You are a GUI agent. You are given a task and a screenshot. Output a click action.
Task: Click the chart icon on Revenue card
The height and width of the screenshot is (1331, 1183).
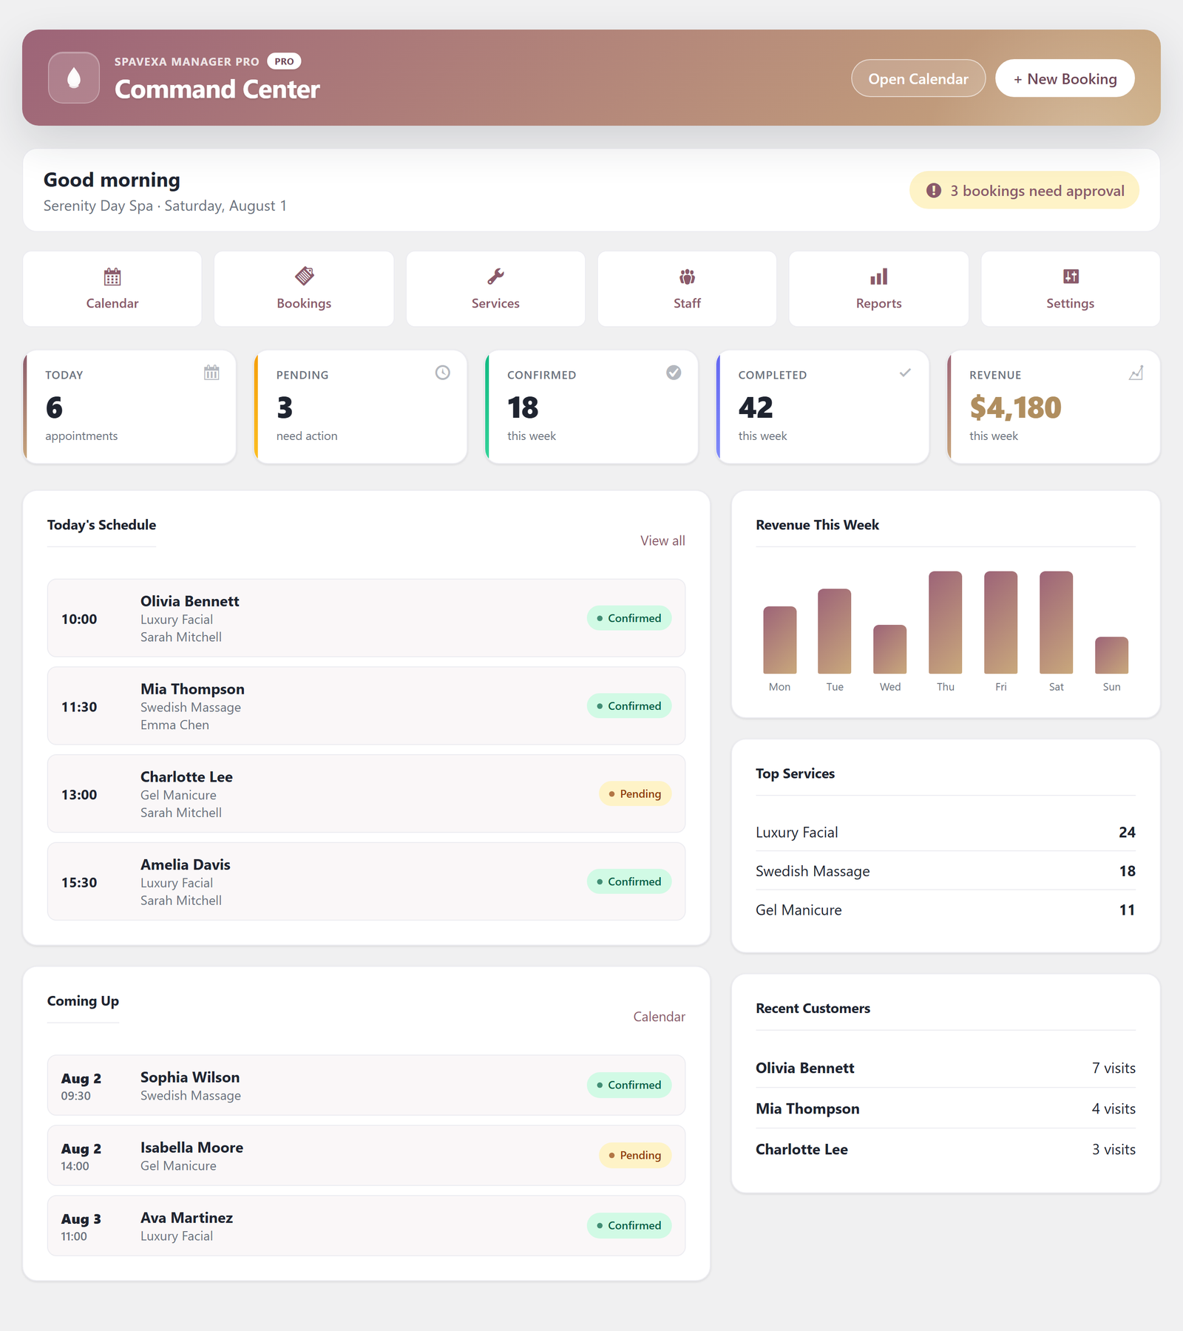click(1136, 373)
